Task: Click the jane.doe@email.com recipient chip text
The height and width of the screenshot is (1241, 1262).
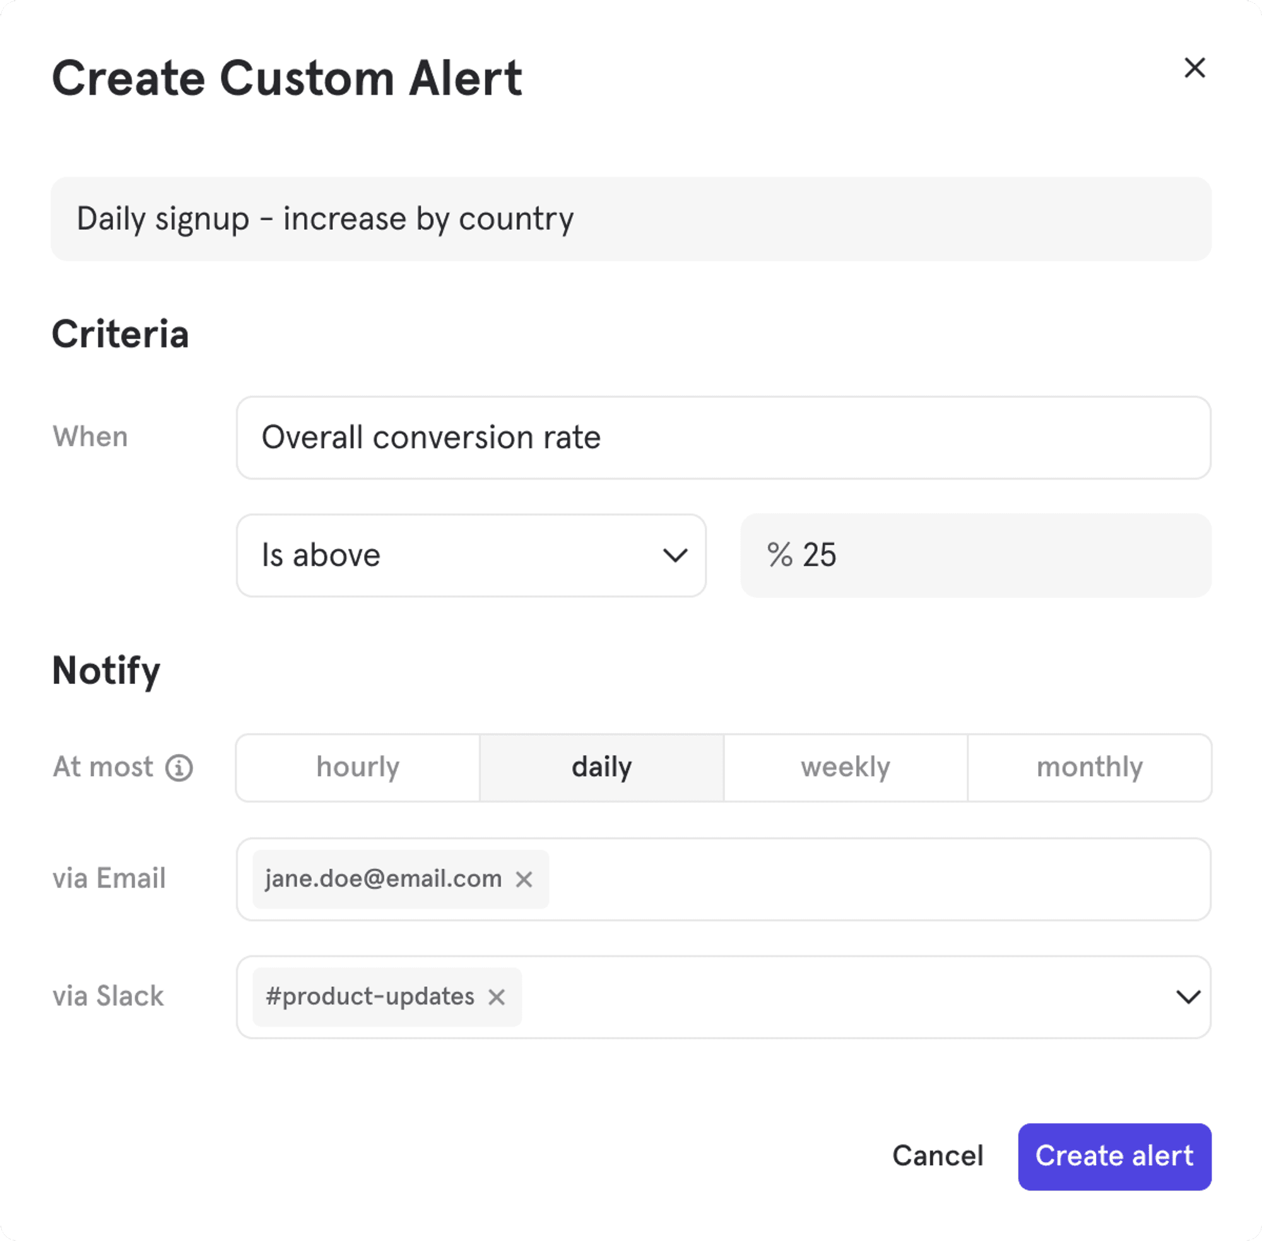Action: [x=383, y=879]
